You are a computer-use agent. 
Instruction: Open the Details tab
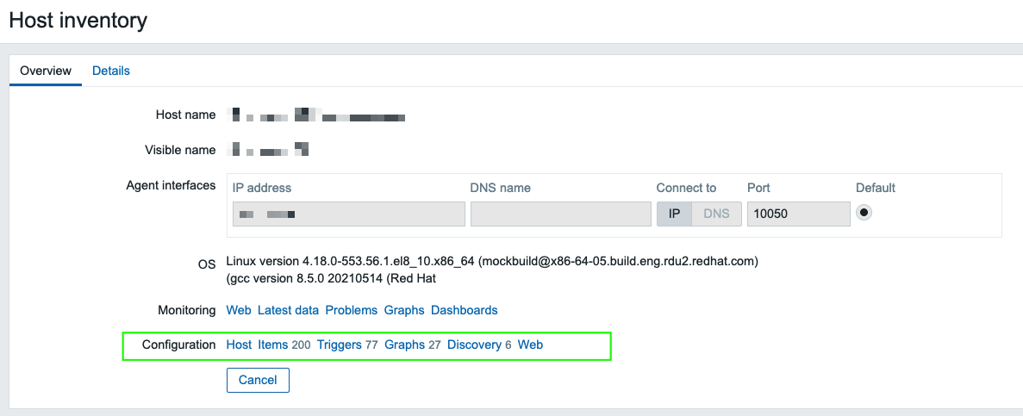111,71
